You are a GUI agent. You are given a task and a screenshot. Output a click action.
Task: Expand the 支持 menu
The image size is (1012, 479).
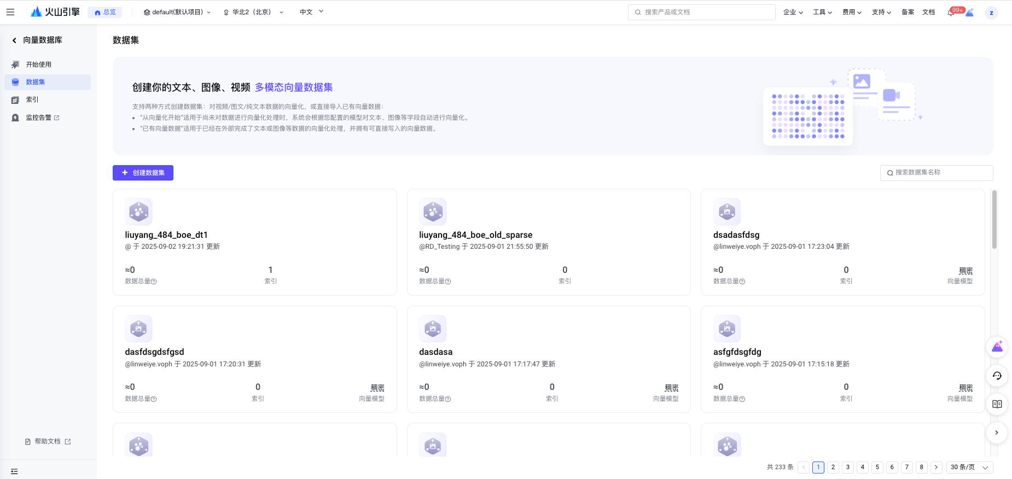pos(882,12)
